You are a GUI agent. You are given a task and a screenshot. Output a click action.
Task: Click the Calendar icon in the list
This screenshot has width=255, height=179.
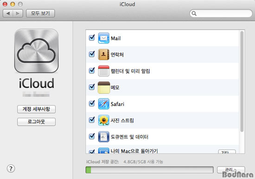tap(103, 71)
